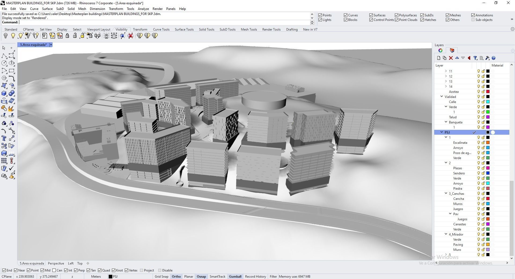Toggle Ortho mode in status bar

point(176,277)
